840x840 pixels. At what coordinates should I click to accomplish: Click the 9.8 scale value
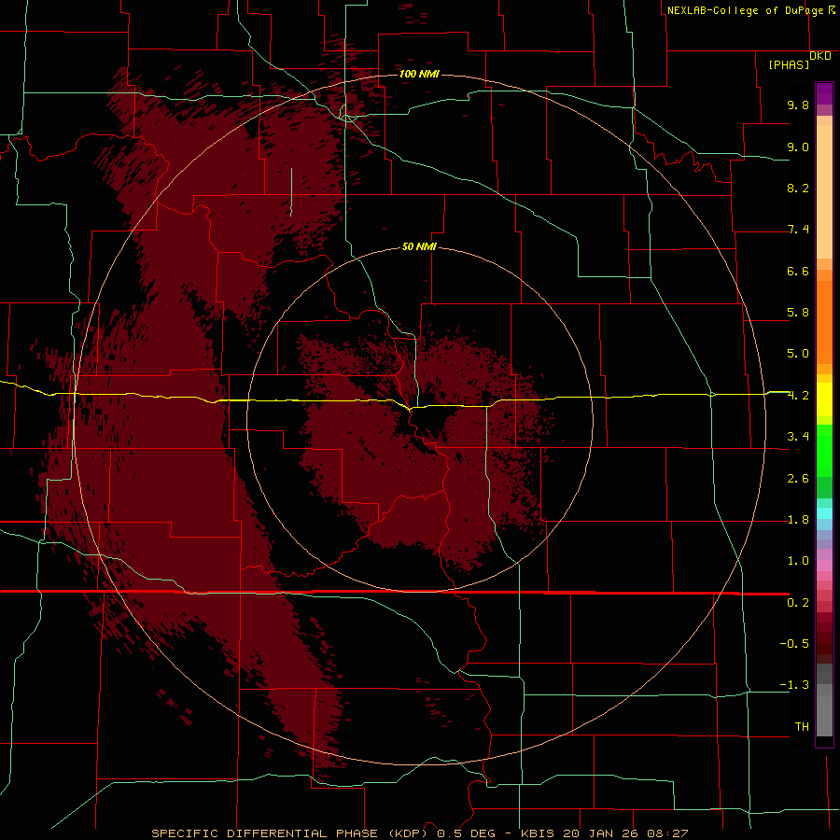(798, 105)
